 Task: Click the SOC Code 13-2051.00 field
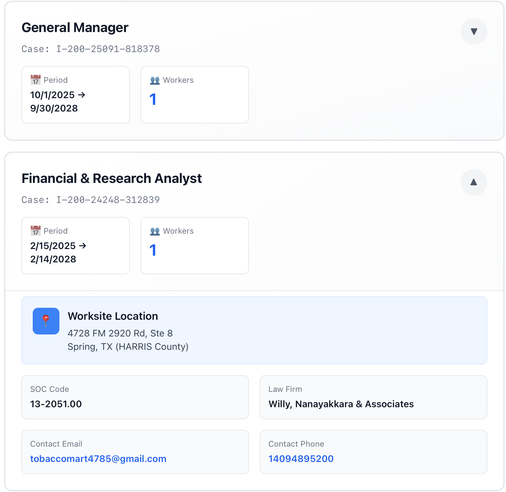(x=135, y=397)
